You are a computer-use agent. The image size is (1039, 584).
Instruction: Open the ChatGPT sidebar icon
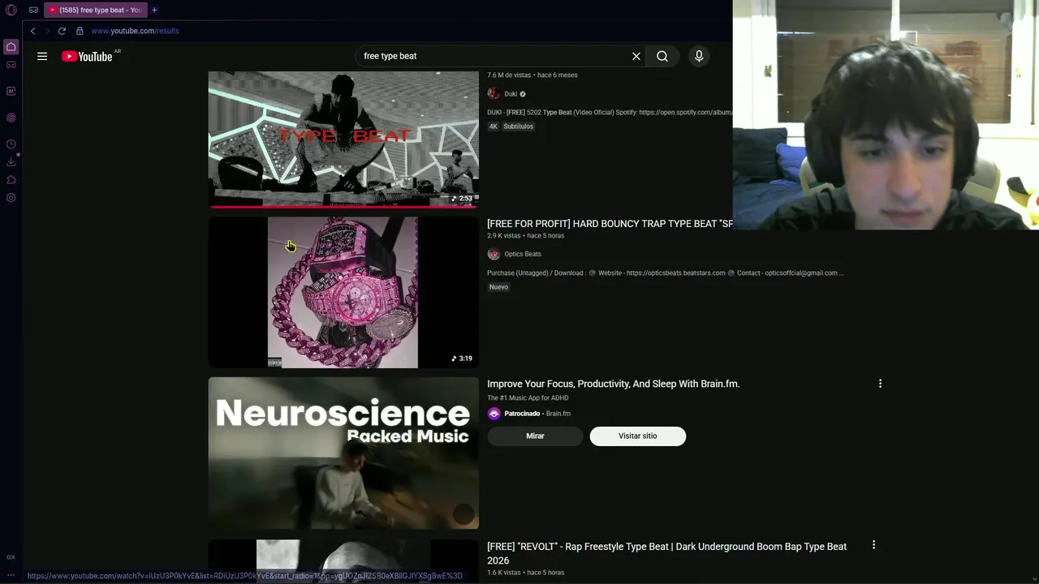click(x=11, y=118)
